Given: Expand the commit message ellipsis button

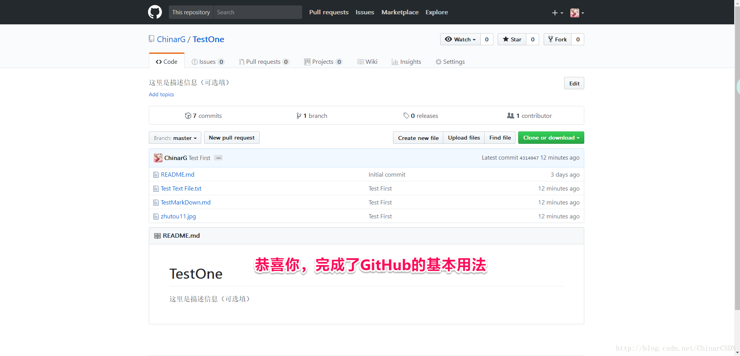Looking at the screenshot, I should (219, 158).
